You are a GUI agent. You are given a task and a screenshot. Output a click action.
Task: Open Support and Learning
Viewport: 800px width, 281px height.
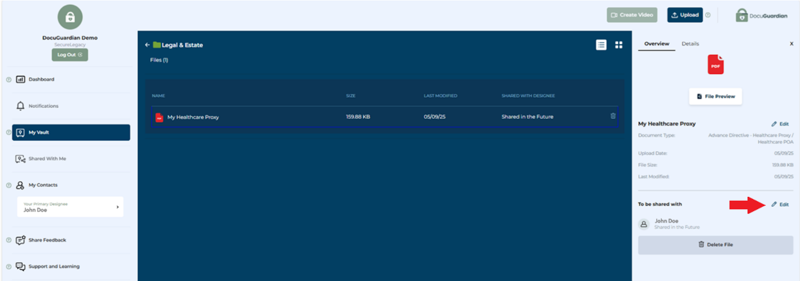(x=54, y=266)
